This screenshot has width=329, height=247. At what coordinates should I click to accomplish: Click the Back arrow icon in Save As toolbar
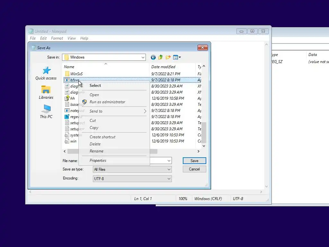tap(153, 57)
